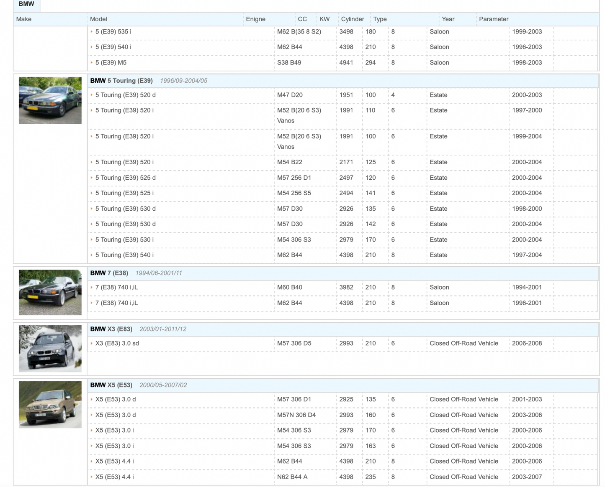Open the X5 (E53) 3.0 d M57N 306 D4 row
605x487 pixels.
(116, 415)
